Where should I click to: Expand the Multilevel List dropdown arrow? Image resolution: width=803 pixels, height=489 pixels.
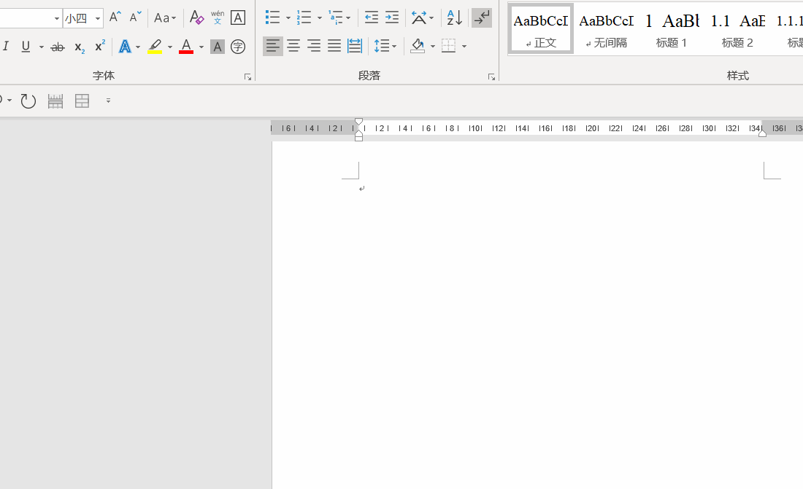[x=348, y=18]
